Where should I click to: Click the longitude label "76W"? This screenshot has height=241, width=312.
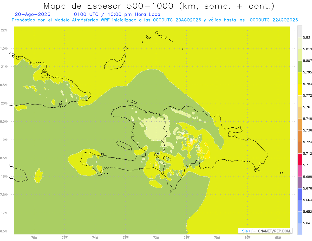(34, 237)
